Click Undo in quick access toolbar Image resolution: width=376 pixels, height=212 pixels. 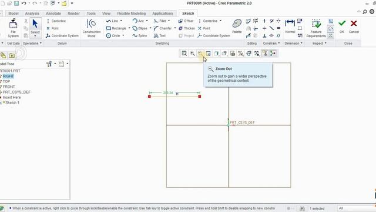coord(23,4)
